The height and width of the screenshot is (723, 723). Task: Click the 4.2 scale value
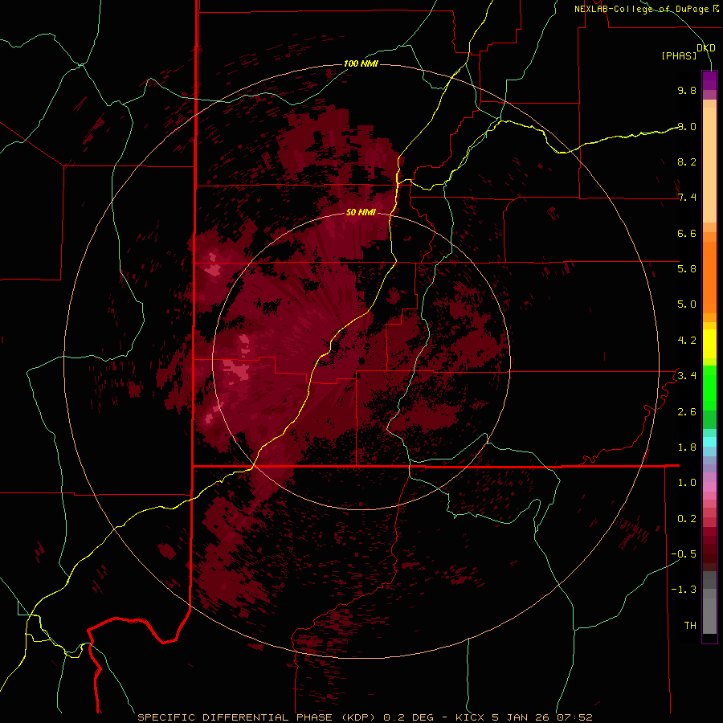(687, 341)
